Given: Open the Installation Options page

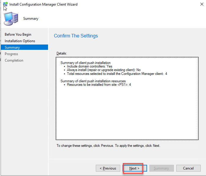Looking at the screenshot, I should [x=20, y=41].
